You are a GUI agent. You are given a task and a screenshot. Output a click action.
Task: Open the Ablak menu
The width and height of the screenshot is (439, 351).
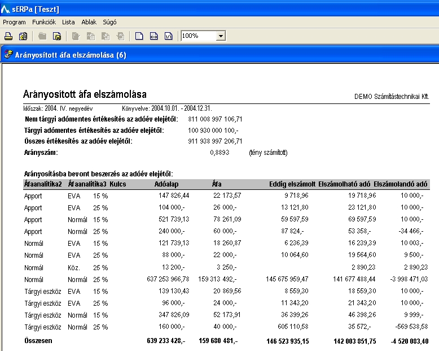[89, 22]
